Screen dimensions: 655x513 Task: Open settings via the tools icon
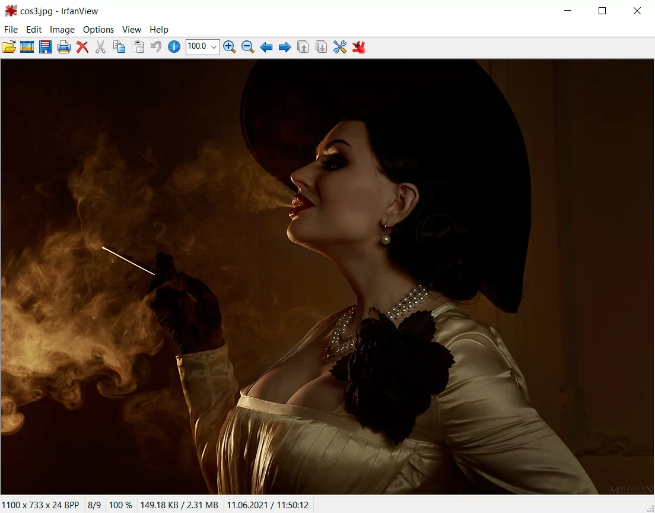click(x=339, y=47)
